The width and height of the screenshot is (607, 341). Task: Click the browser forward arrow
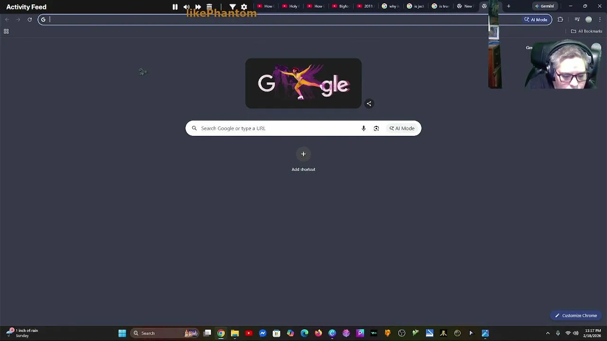point(18,19)
